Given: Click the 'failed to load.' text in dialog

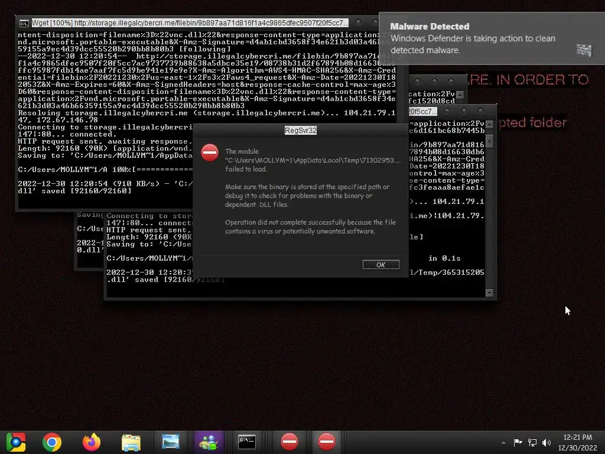Looking at the screenshot, I should pos(246,169).
